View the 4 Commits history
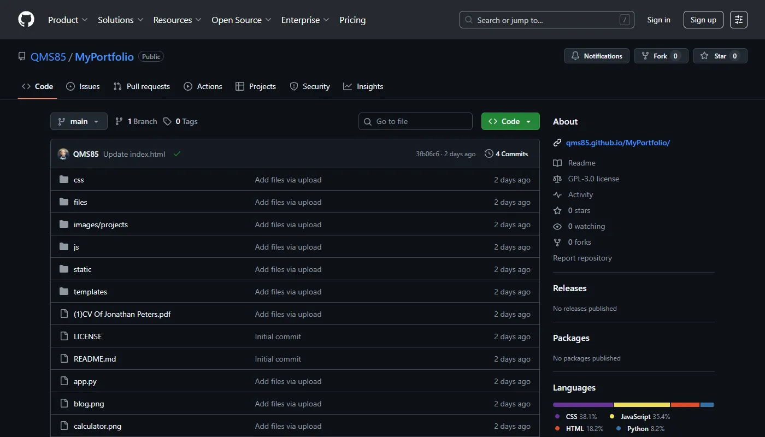The image size is (765, 437). point(506,154)
